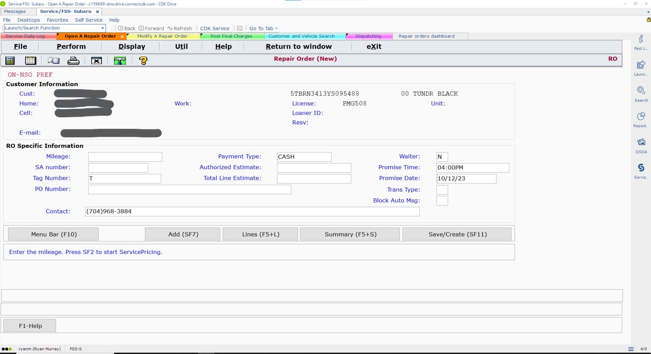Open the Desktops menu

[29, 20]
